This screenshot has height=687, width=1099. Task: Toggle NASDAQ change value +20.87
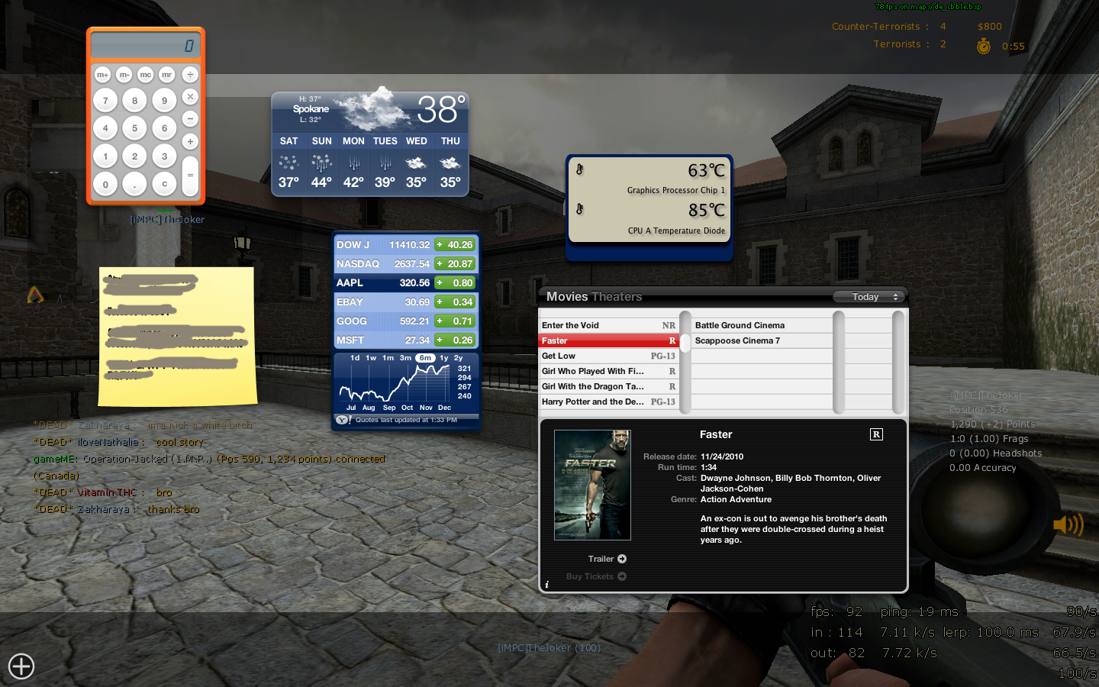pyautogui.click(x=455, y=264)
